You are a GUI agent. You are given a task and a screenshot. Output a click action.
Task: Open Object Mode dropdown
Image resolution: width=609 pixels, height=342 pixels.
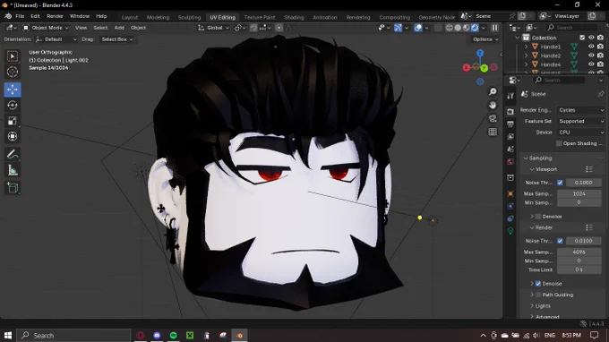[46, 28]
